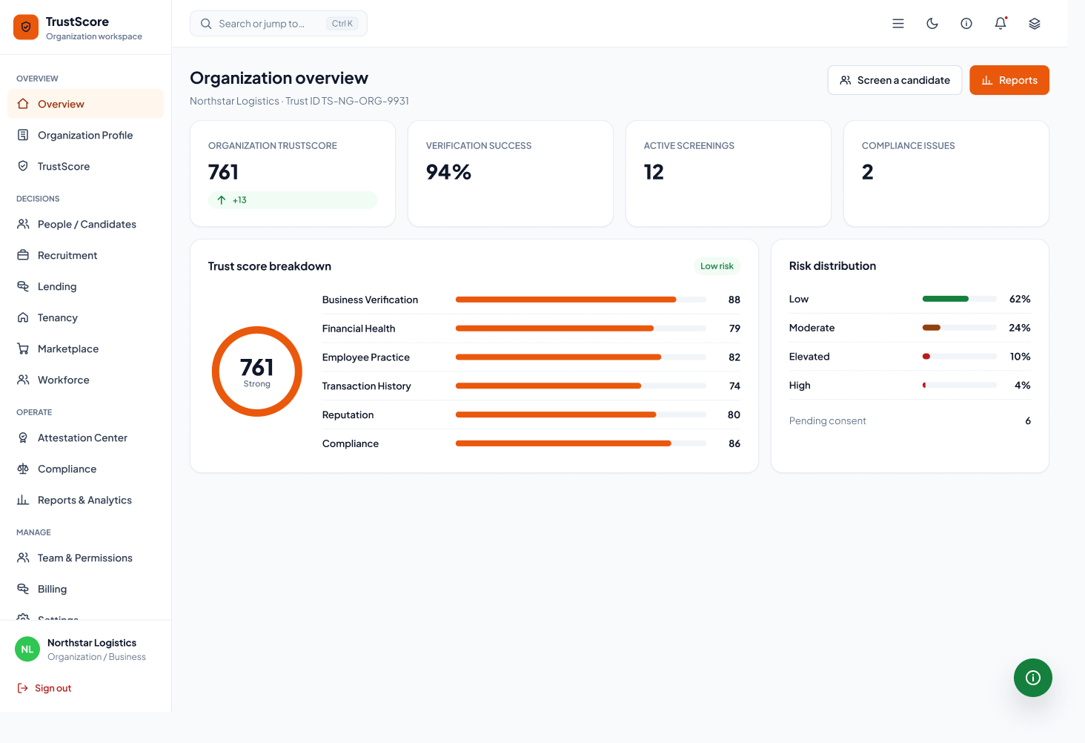
Task: Click the Transaction History row label
Action: 367,386
